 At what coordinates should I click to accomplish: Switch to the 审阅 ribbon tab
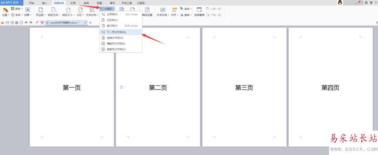(86, 3)
